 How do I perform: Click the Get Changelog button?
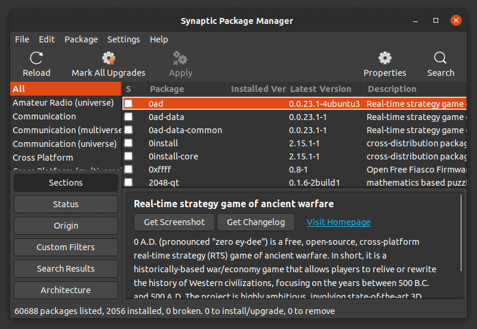[256, 222]
